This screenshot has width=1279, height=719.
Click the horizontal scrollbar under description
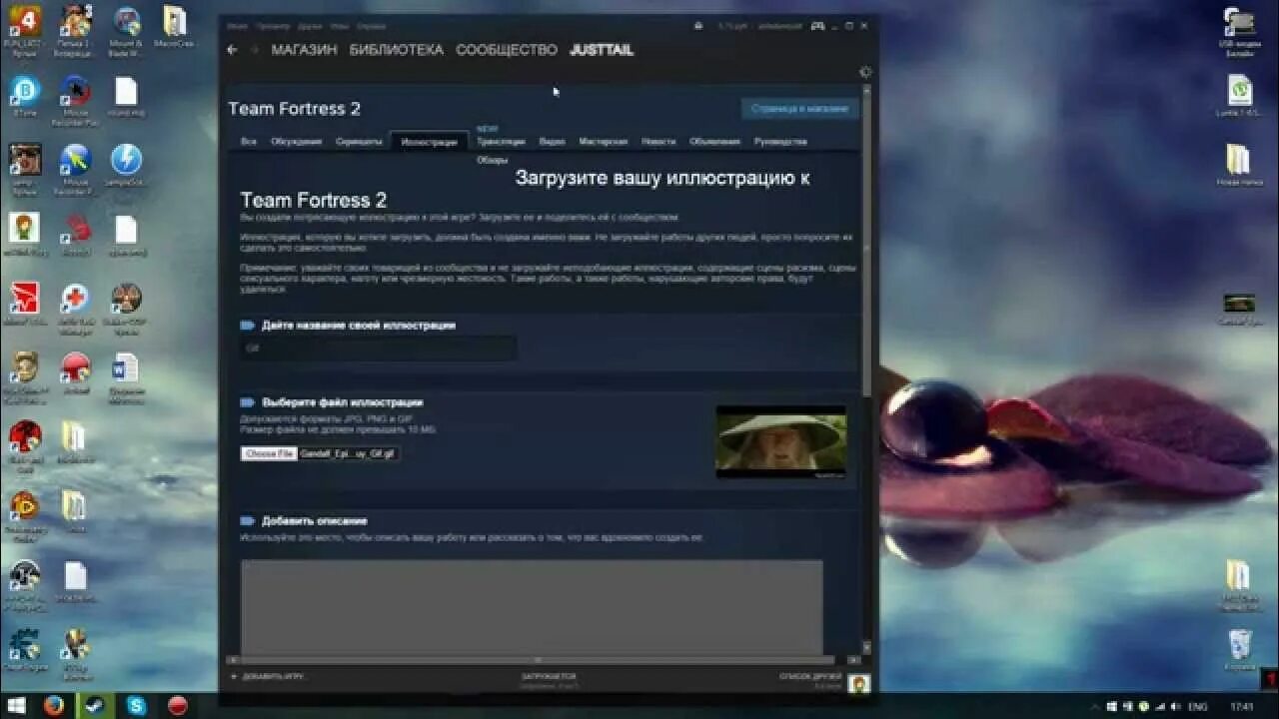pyautogui.click(x=539, y=660)
